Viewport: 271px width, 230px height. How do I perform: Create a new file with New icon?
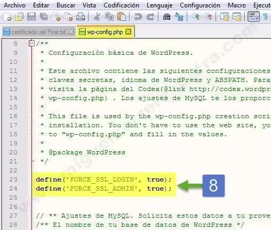click(7, 17)
